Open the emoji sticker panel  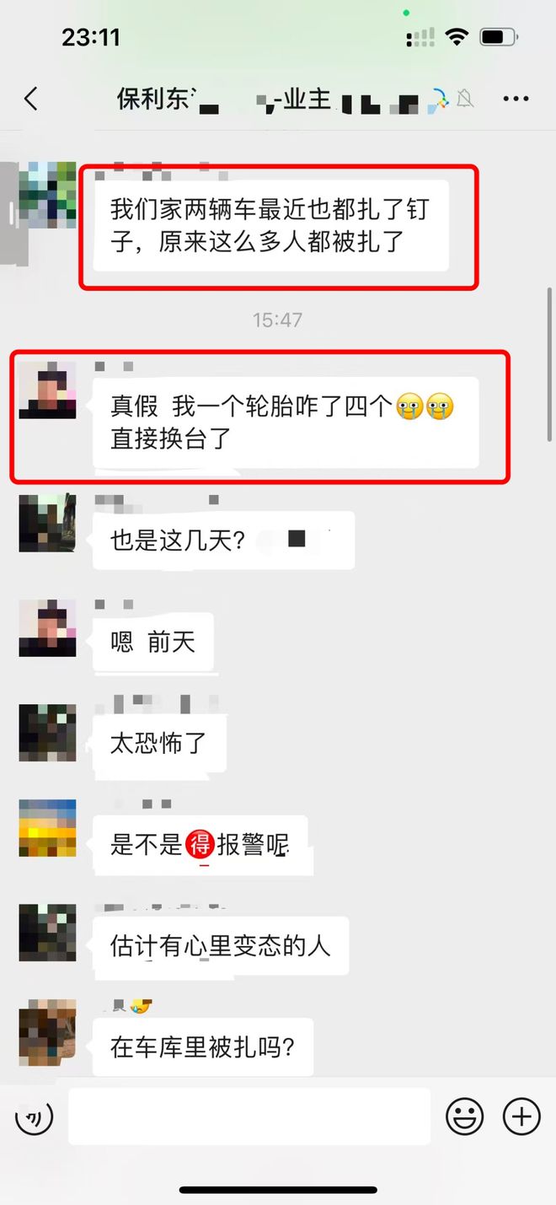click(x=464, y=1116)
